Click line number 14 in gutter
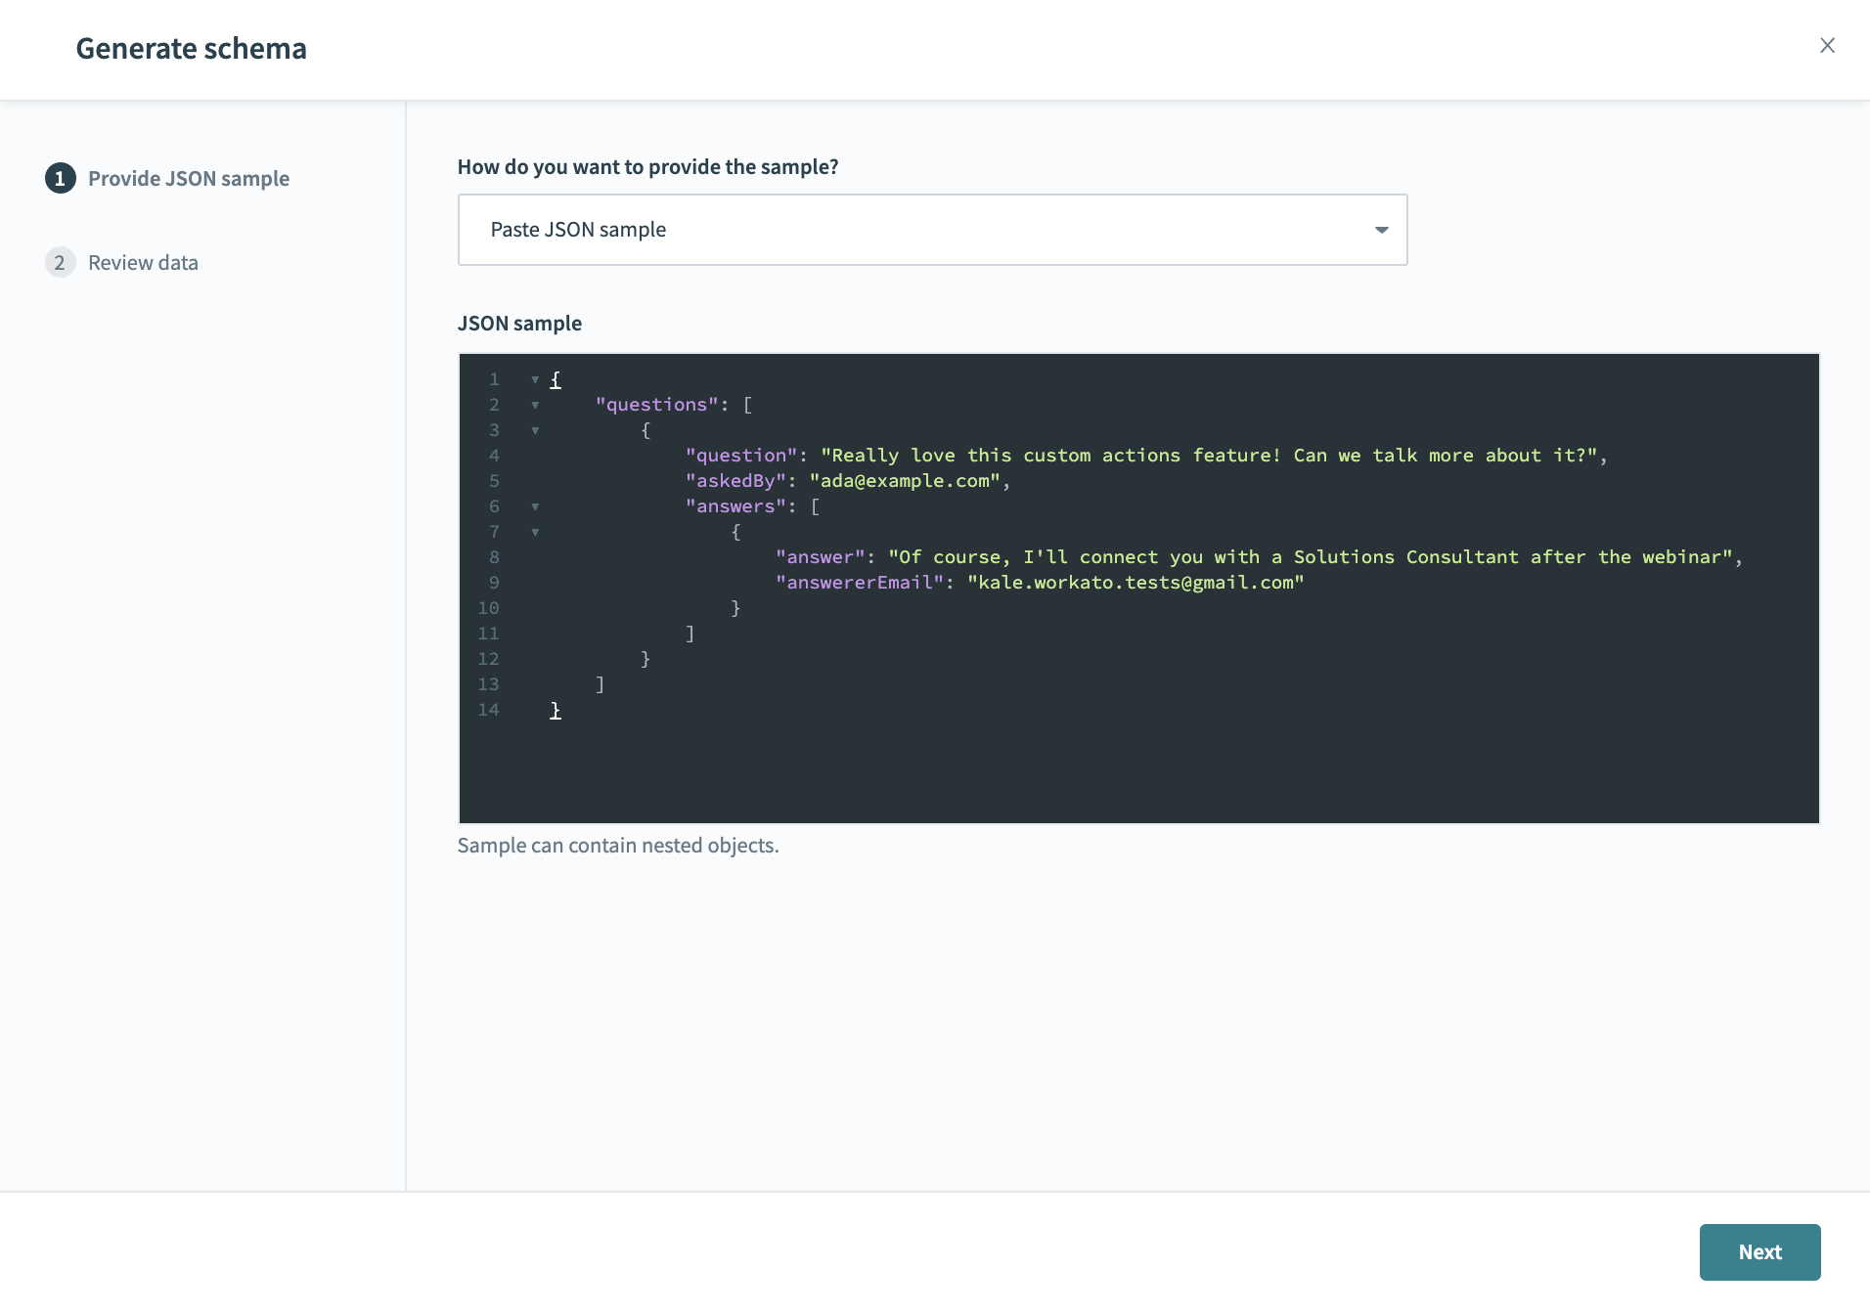 click(488, 710)
